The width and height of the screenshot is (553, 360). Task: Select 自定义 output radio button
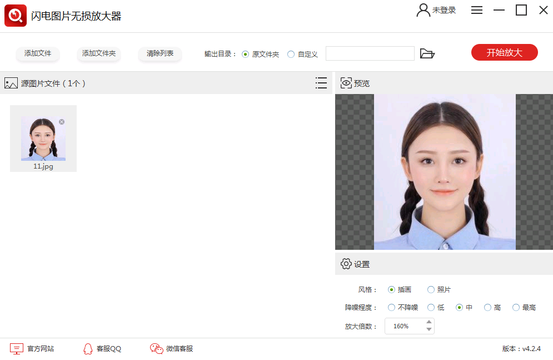291,54
